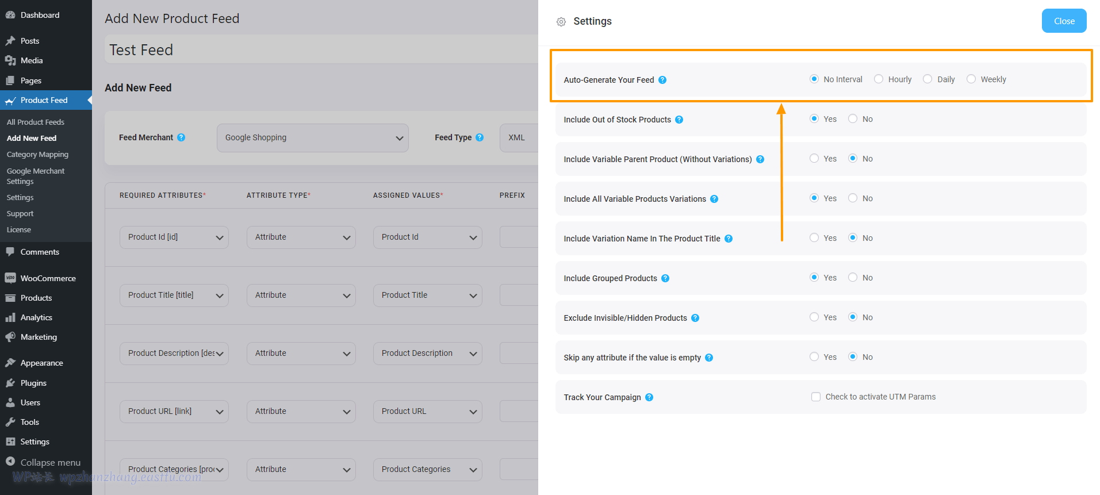Click help icon next to Feed Type

480,137
